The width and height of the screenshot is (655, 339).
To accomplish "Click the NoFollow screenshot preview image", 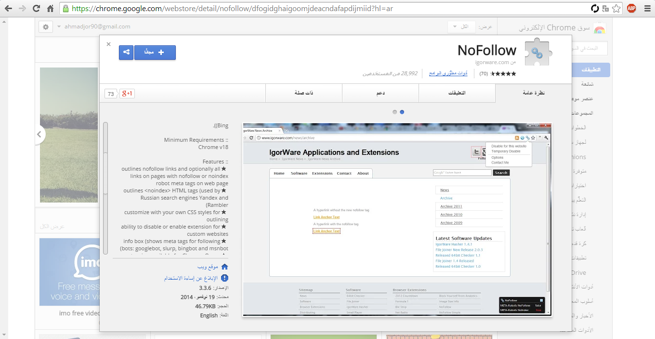I will (397, 219).
